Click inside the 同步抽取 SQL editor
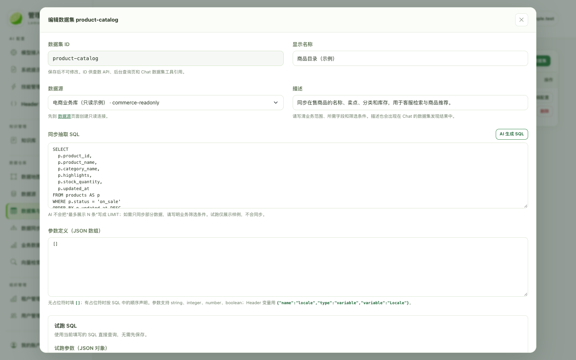 pos(288,175)
